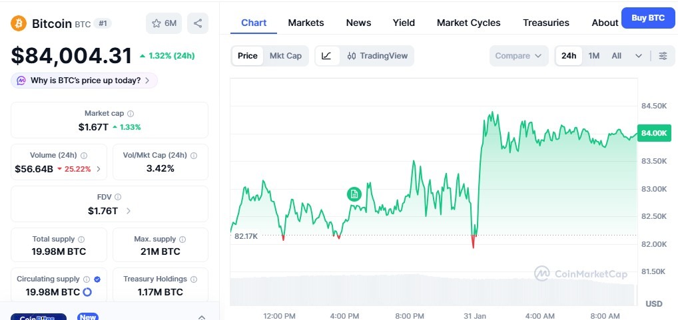This screenshot has height=320, width=678.
Task: Switch to TradingView candlestick chart
Action: click(378, 56)
